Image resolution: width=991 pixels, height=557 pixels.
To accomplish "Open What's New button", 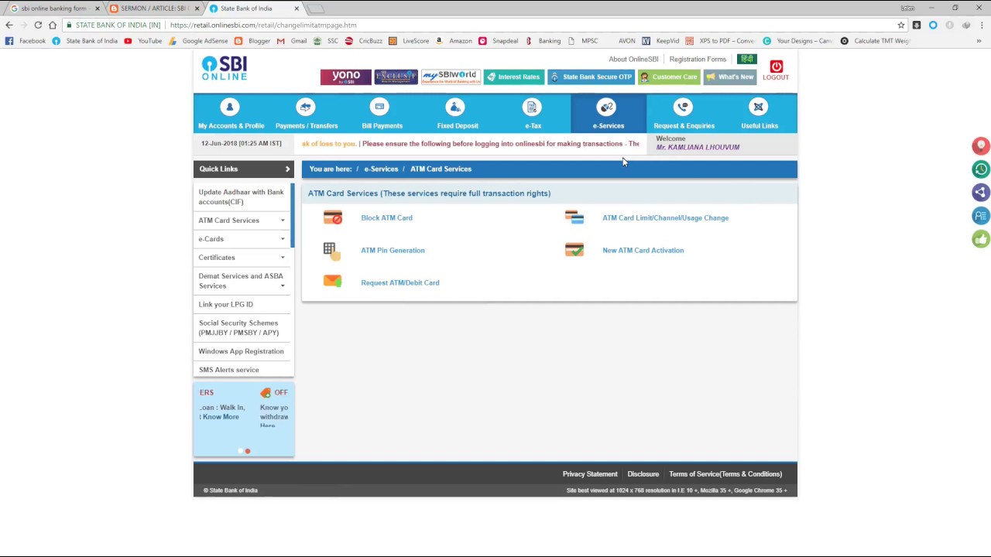I will click(x=729, y=77).
